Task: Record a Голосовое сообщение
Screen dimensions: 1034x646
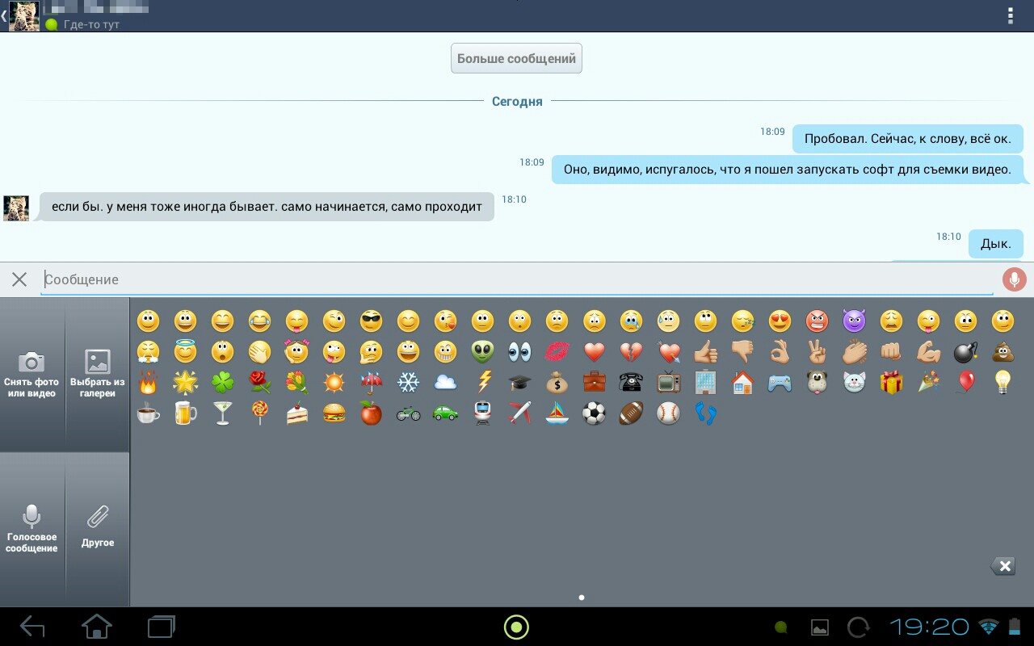Action: [32, 529]
